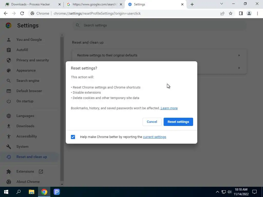Close the Google search tab
The height and width of the screenshot is (197, 263).
pyautogui.click(x=121, y=5)
